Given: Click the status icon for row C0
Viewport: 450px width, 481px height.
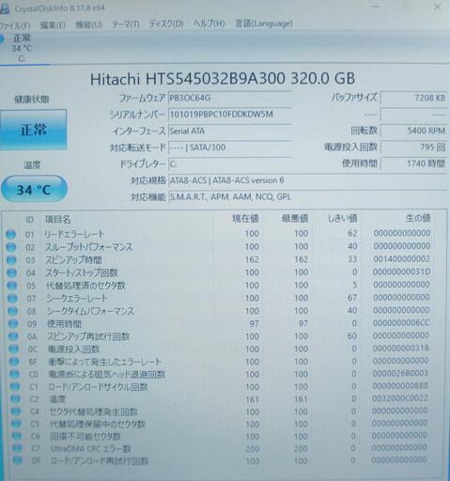Looking at the screenshot, I should 14,374.
